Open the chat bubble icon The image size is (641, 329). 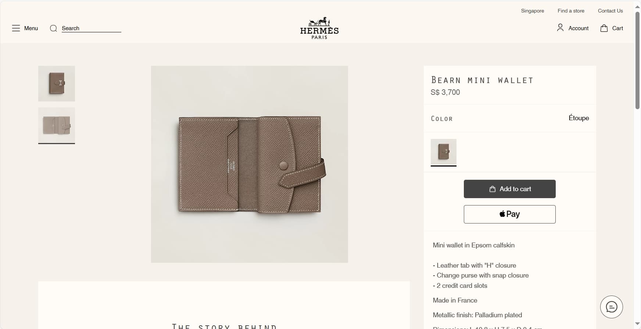pos(612,307)
